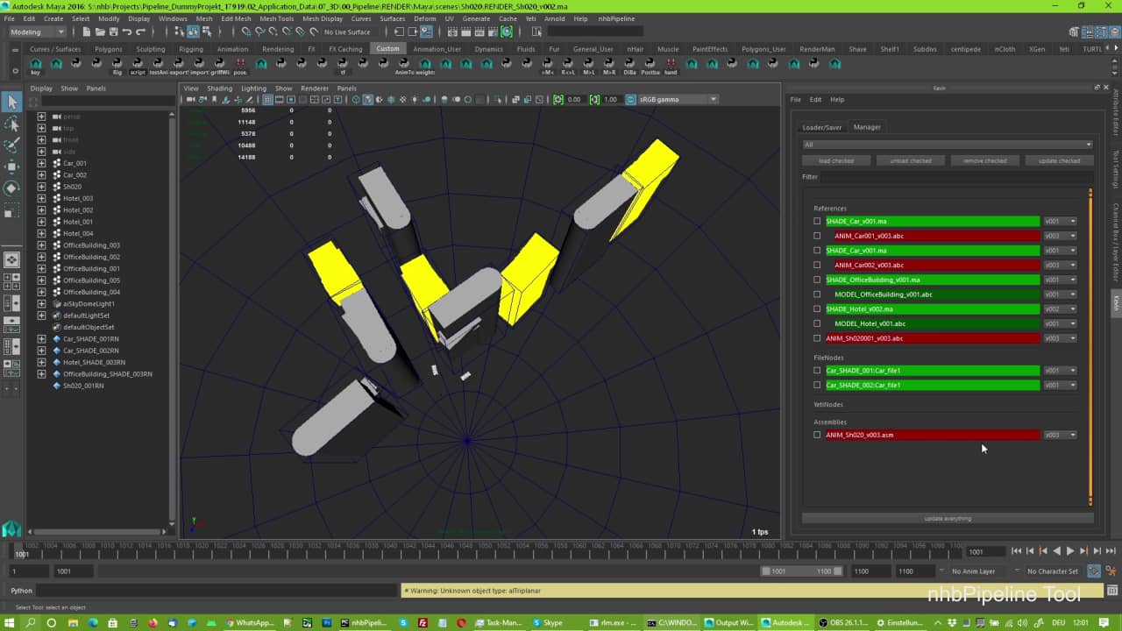Screen dimensions: 1122x631
Task: Open the Arnold menu
Action: [555, 18]
